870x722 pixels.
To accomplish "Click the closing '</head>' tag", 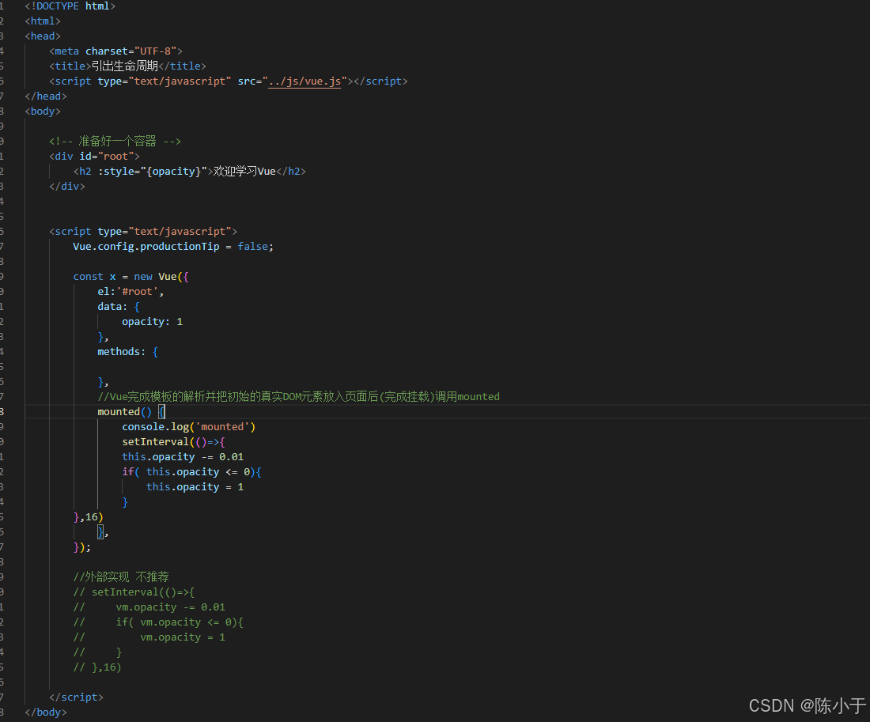I will 46,96.
